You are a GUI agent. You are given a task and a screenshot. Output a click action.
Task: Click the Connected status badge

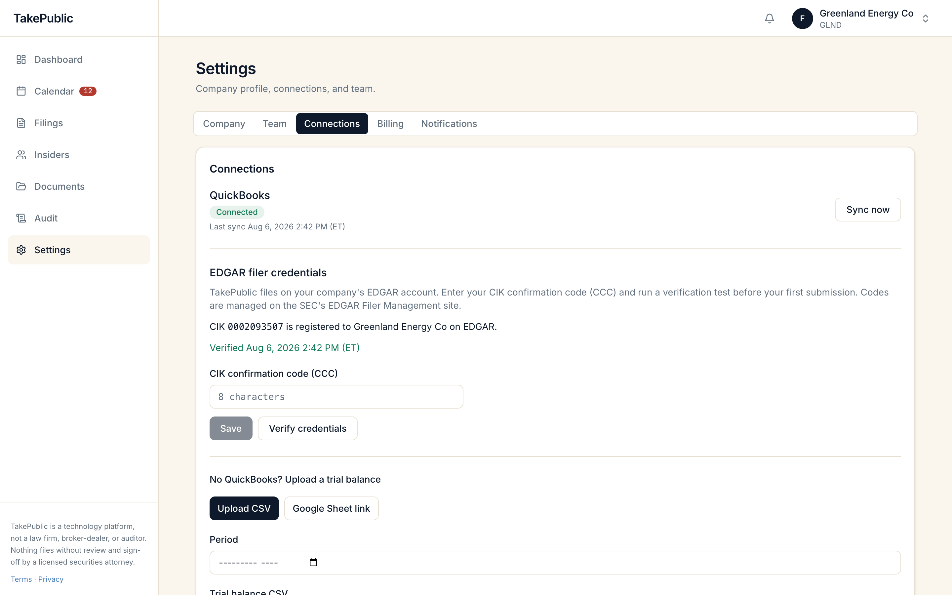point(237,212)
